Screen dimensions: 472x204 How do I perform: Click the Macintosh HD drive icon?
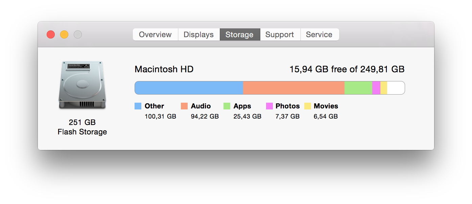tap(82, 85)
